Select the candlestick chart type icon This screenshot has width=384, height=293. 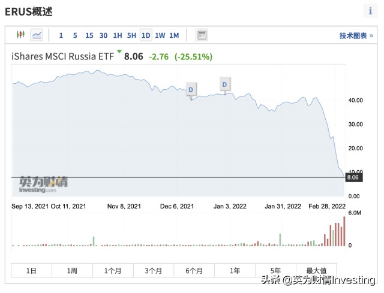click(20, 35)
